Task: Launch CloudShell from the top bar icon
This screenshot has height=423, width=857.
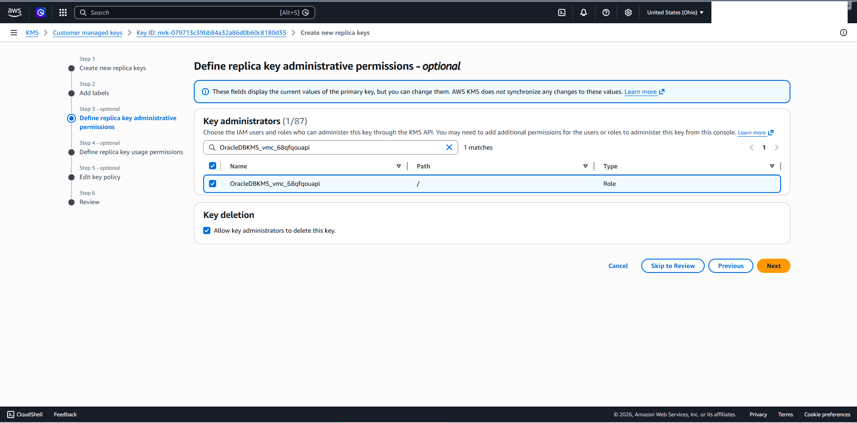Action: pyautogui.click(x=562, y=13)
